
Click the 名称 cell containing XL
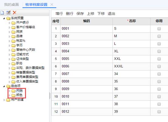click(x=132, y=51)
